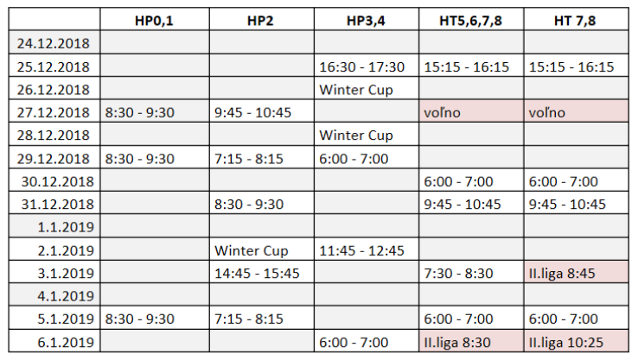
Task: Click the 9:45 - 10:45 cell on 27.12.2018
Action: pyautogui.click(x=262, y=111)
